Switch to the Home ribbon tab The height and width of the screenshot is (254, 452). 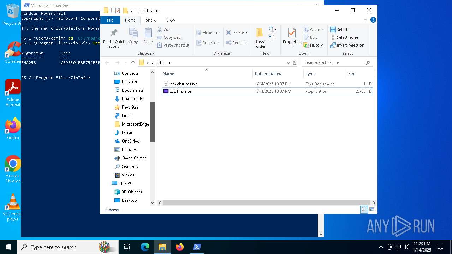coord(130,20)
